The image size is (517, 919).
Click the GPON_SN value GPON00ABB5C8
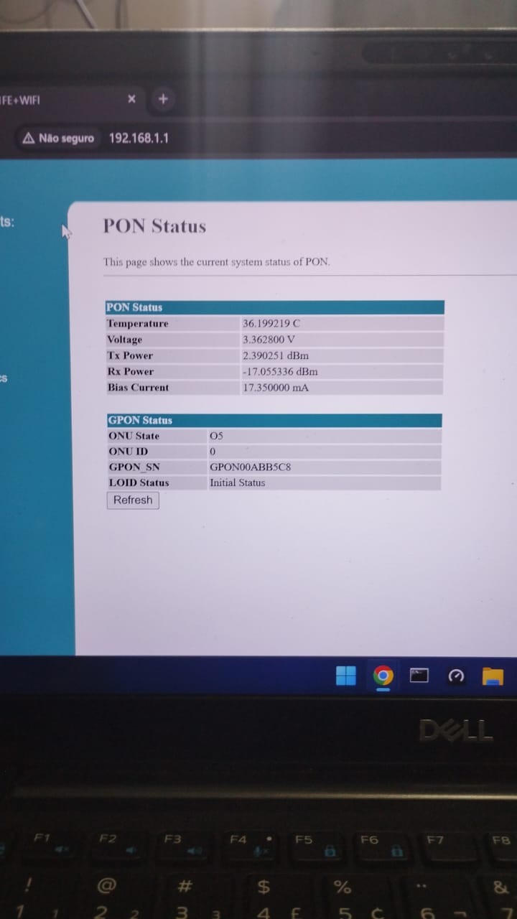(x=250, y=467)
